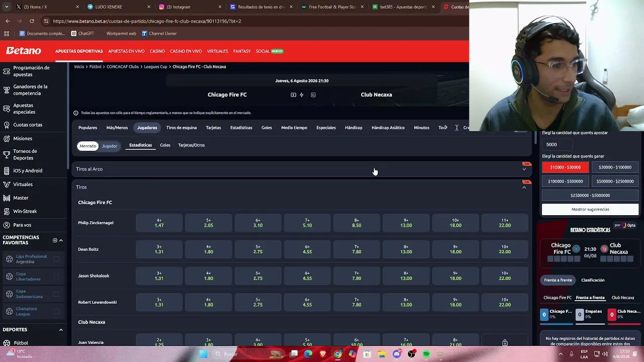Image resolution: width=644 pixels, height=362 pixels.
Task: Open the Tiros de esquina tab
Action: 182,128
